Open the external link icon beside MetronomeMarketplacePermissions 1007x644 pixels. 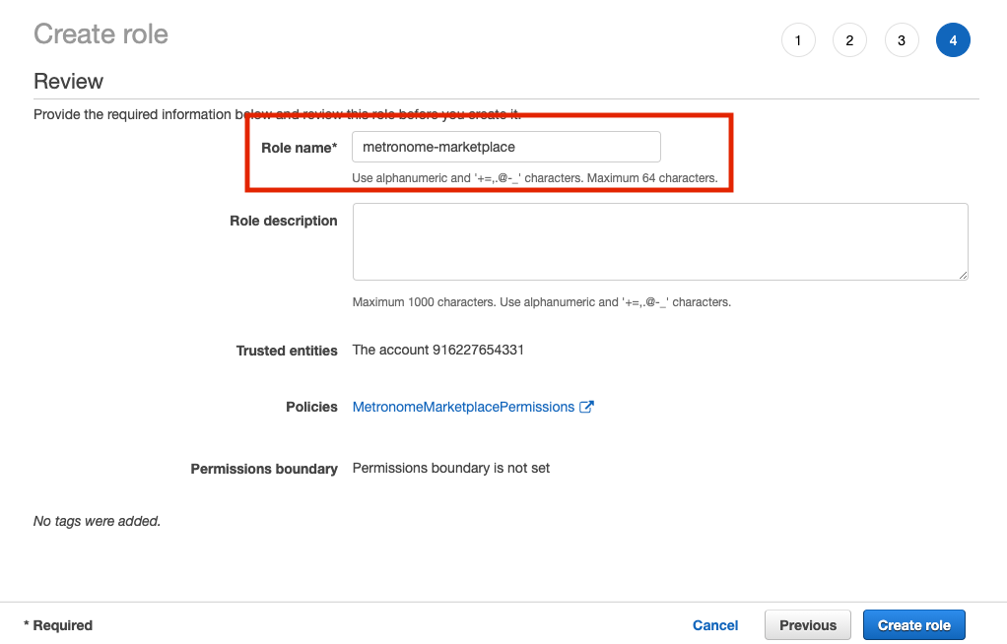coord(586,407)
